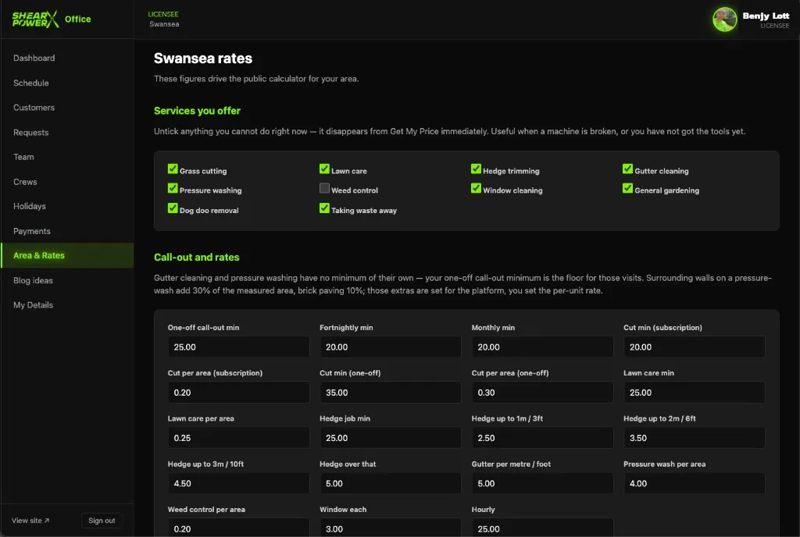Viewport: 800px width, 537px height.
Task: Edit the Window each rate field
Action: 391,528
